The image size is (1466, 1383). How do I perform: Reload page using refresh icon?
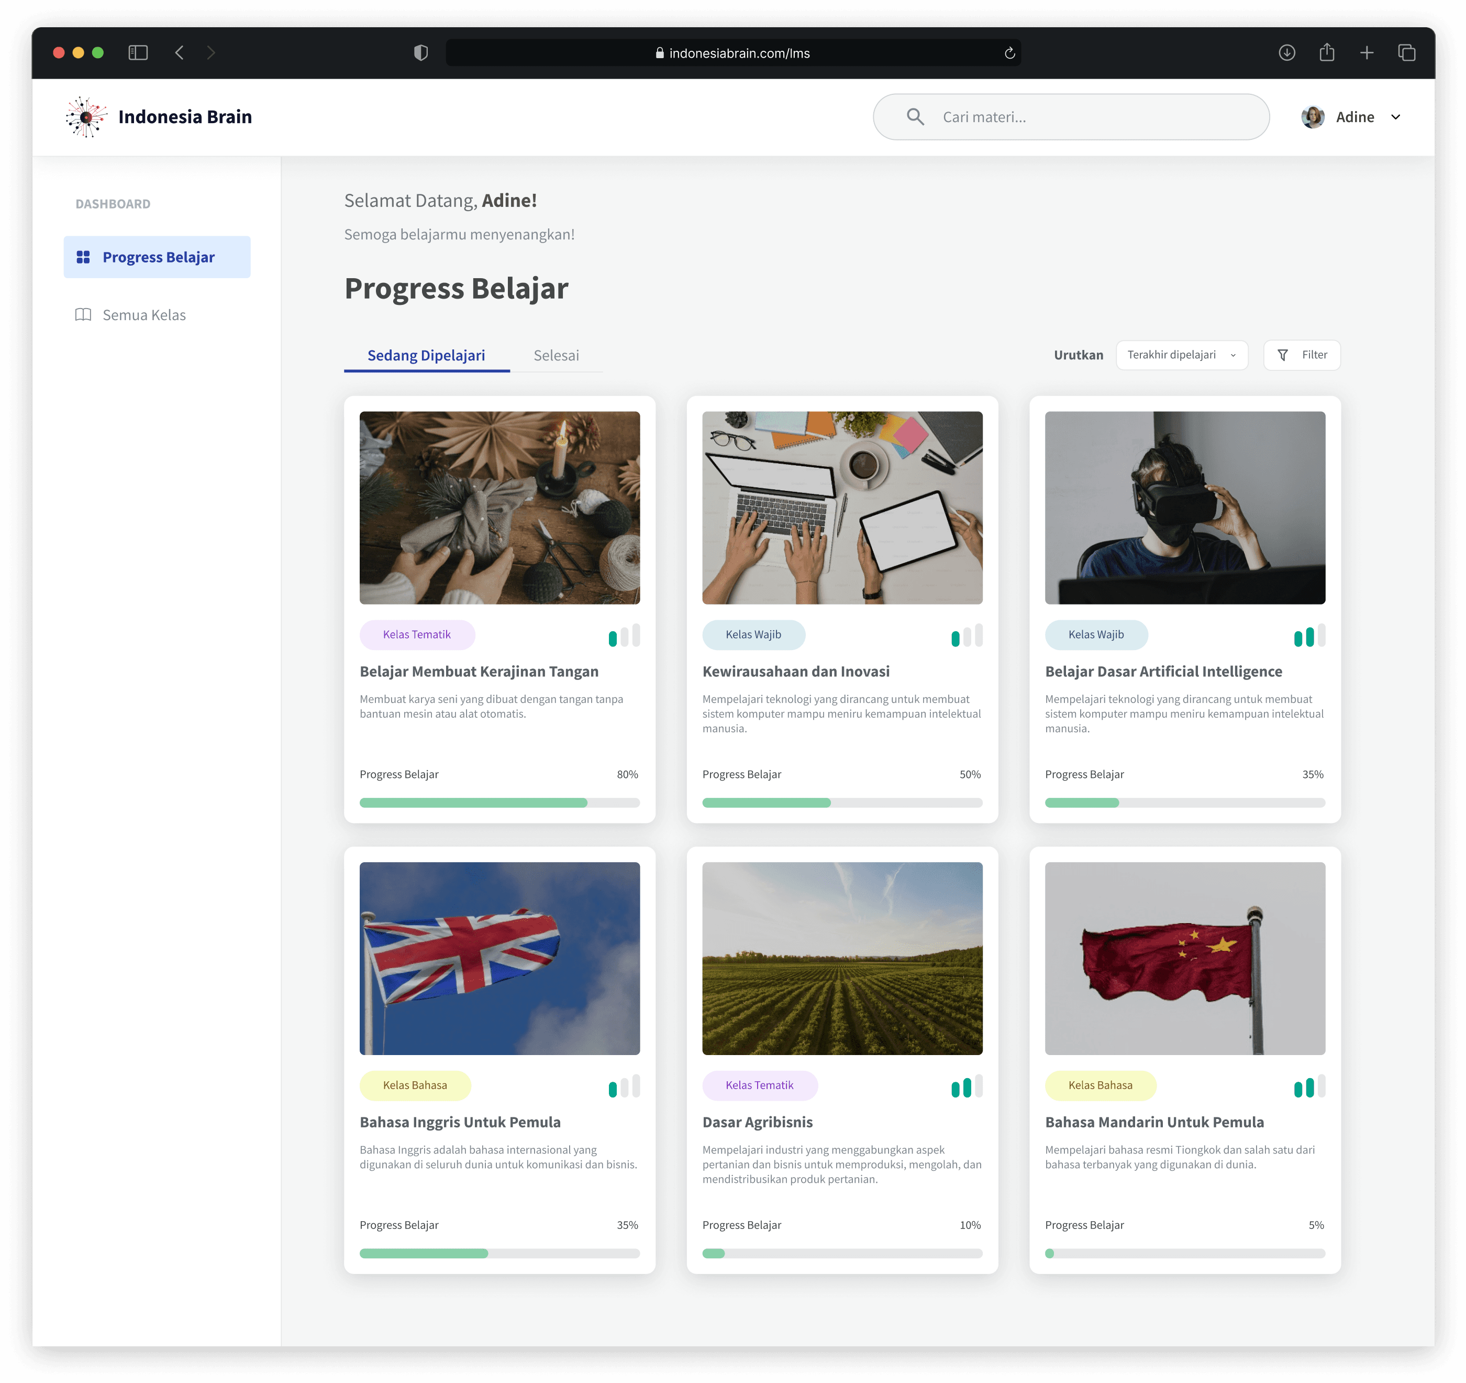pos(1009,53)
